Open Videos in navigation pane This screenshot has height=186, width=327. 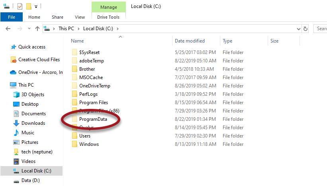[x=29, y=161]
